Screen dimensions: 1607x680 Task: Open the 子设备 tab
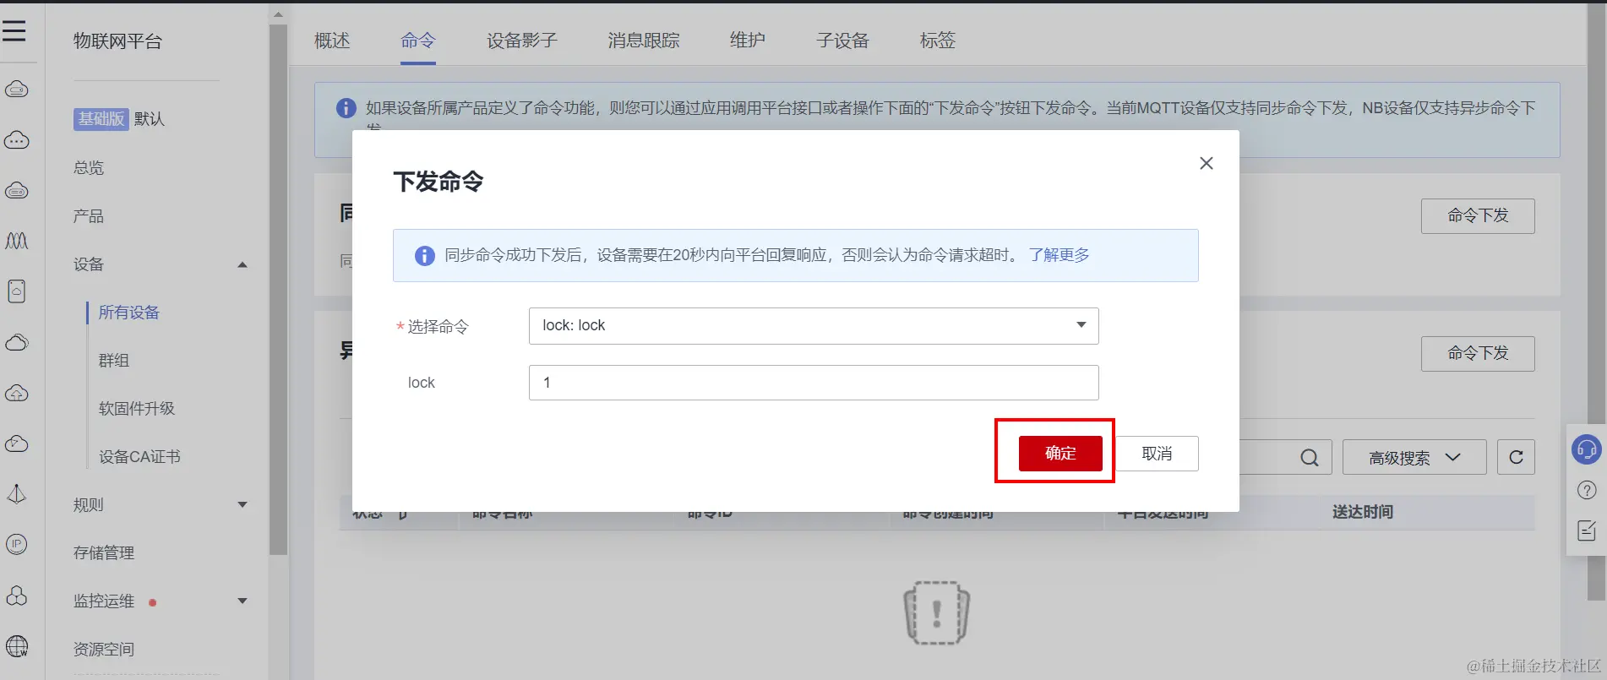[843, 41]
